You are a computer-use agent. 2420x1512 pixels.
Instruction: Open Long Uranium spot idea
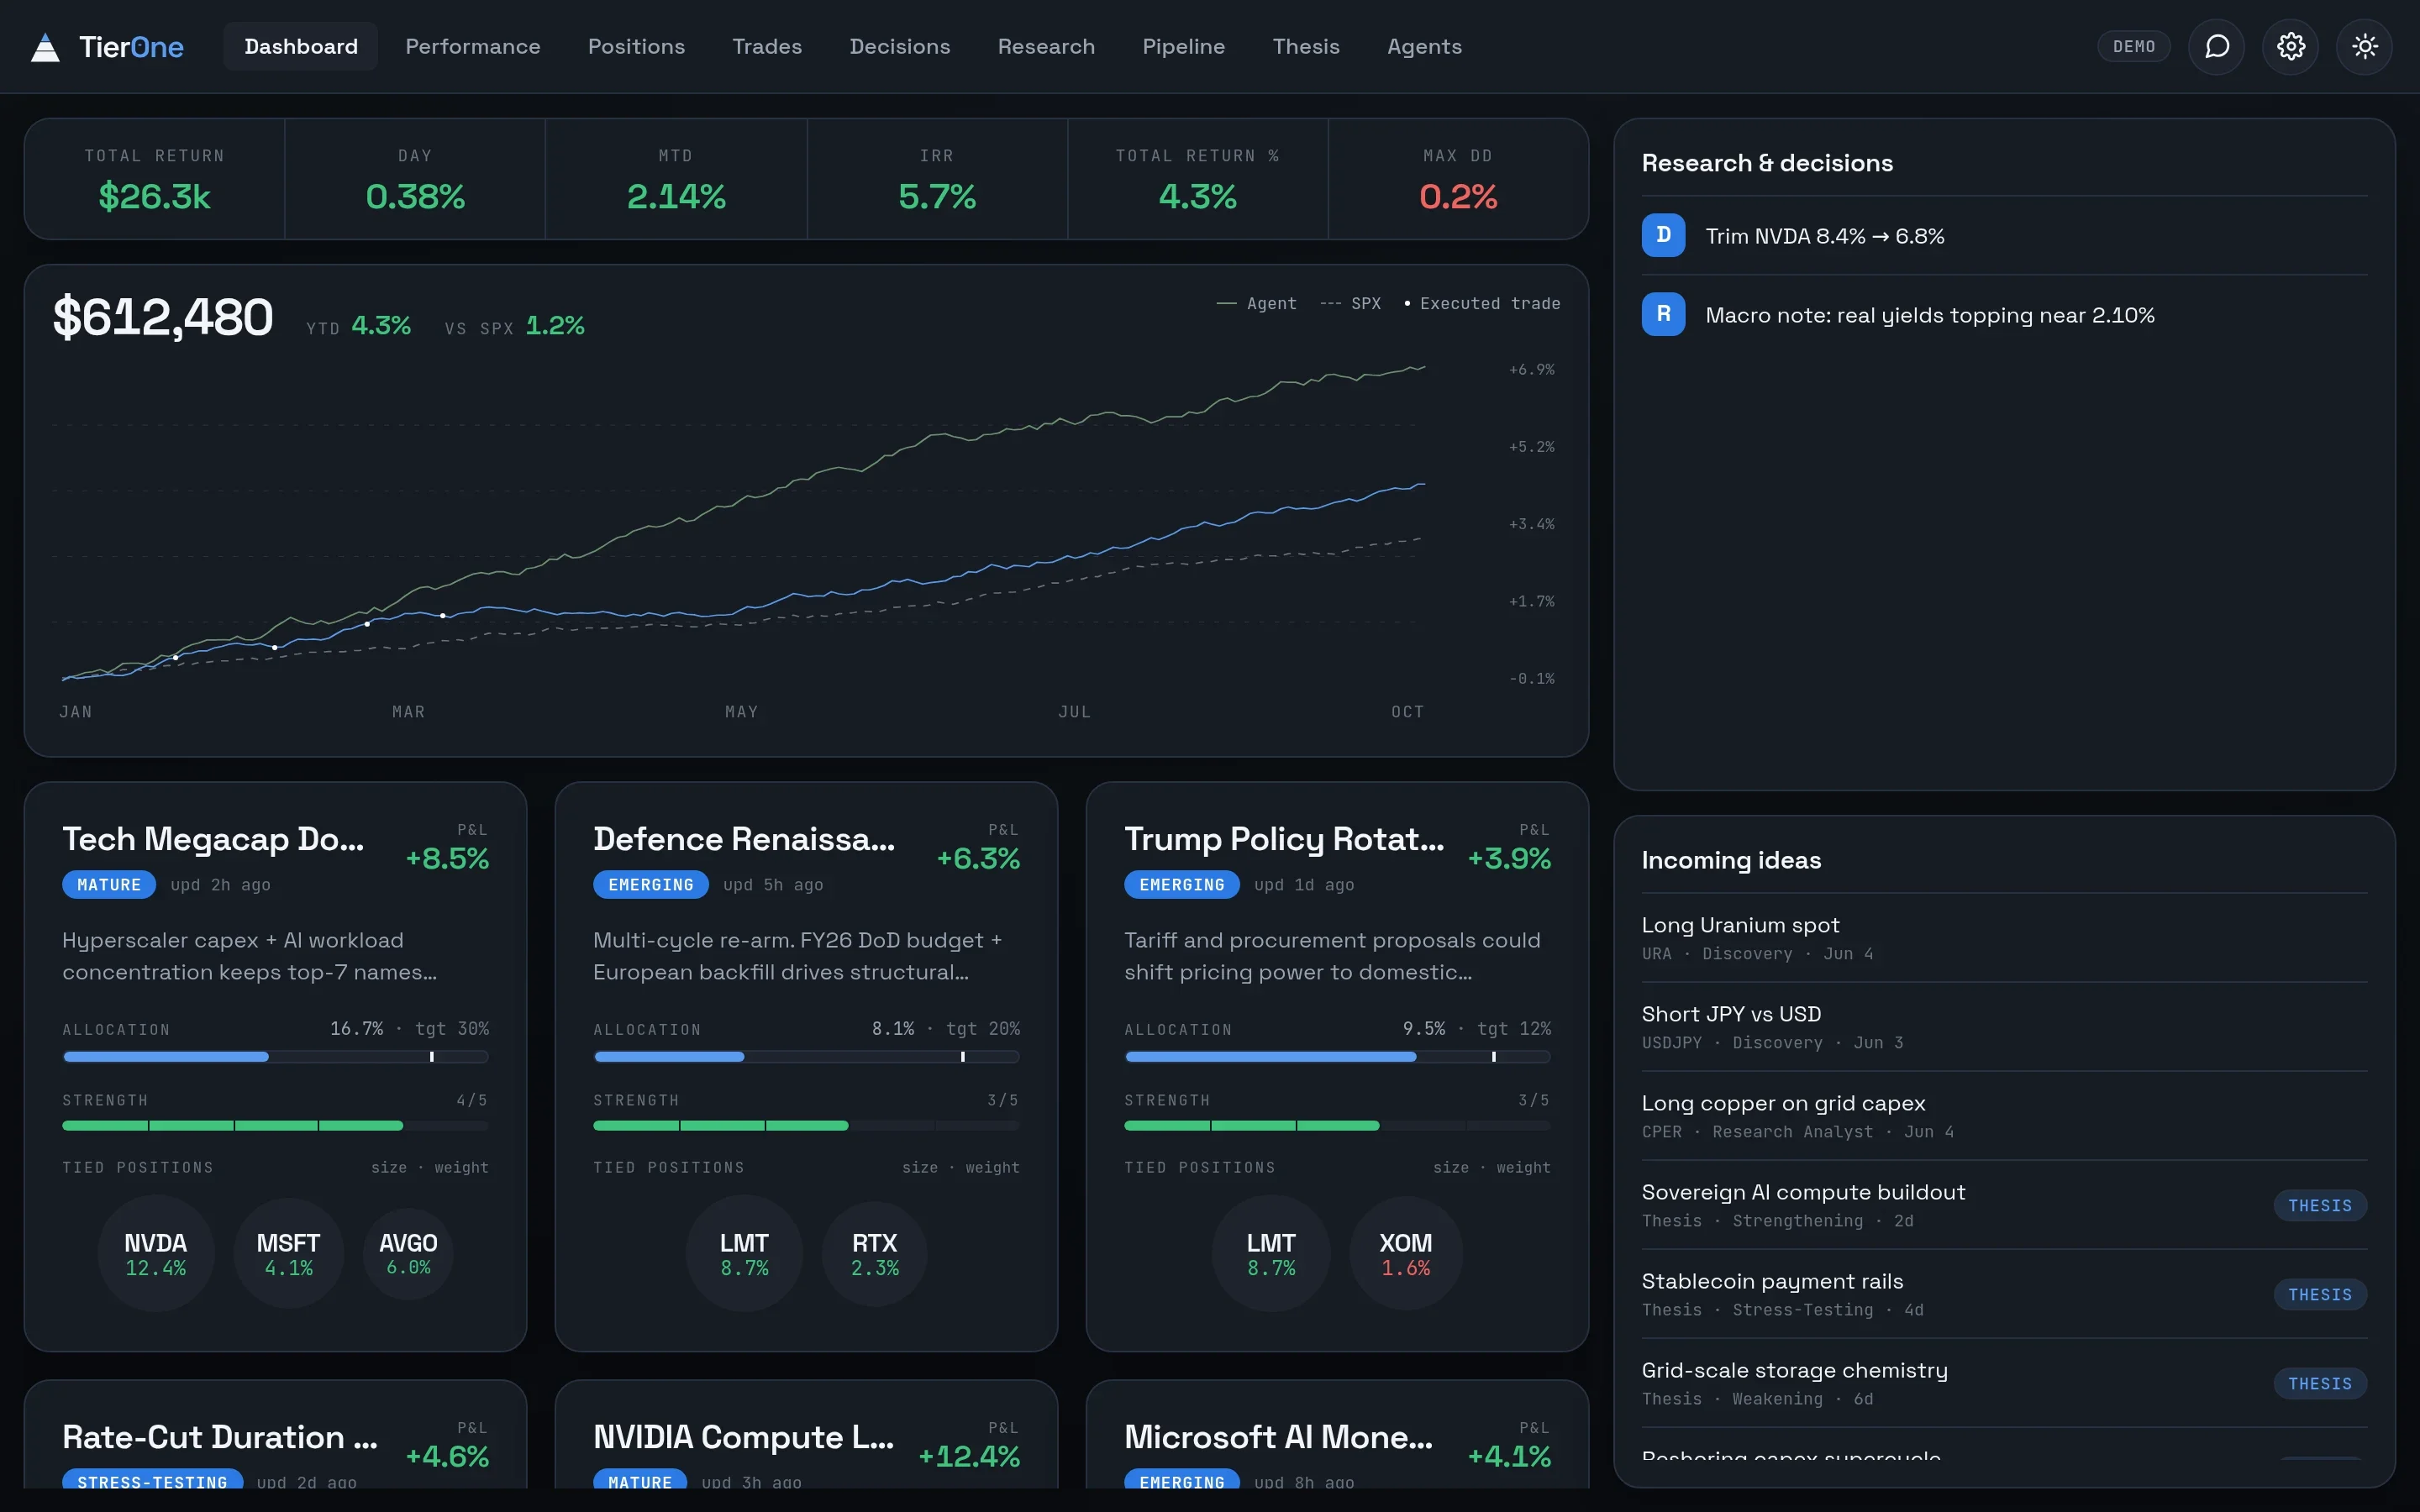pyautogui.click(x=2004, y=938)
